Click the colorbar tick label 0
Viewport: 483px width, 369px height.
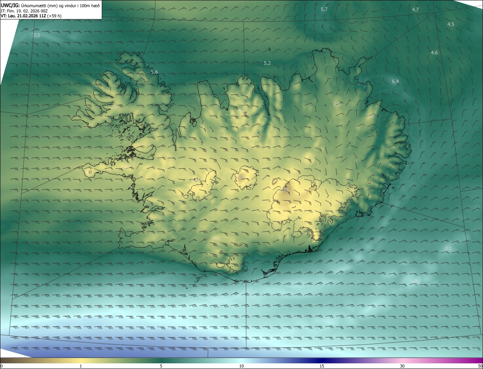[x=2, y=366]
